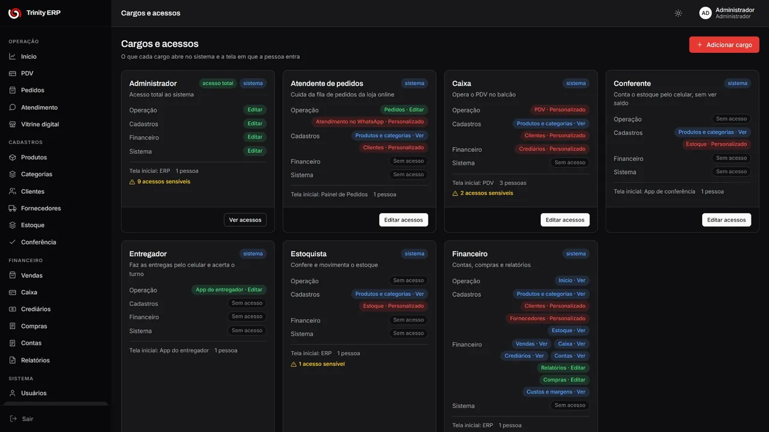Screen dimensions: 769x432
Task: Click the '9 acessos sensíveis' warning
Action: click(160, 181)
